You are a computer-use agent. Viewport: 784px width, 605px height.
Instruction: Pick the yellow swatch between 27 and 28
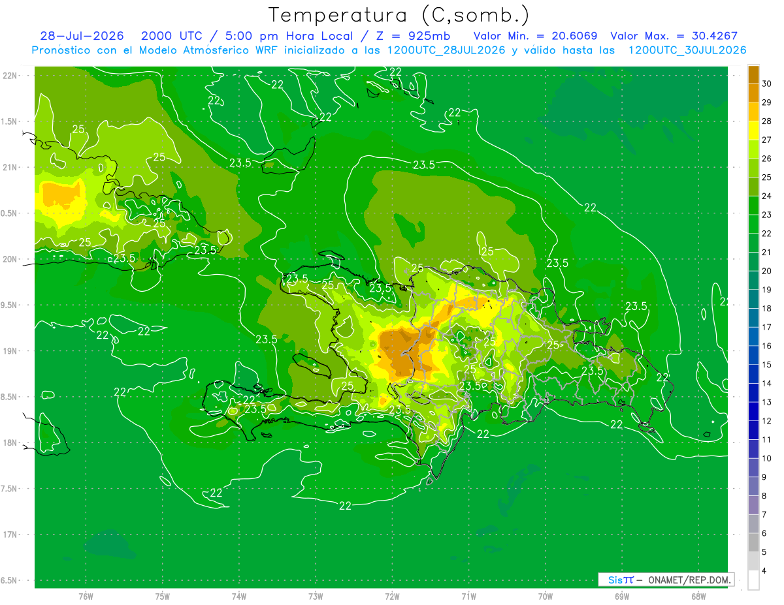[x=753, y=131]
